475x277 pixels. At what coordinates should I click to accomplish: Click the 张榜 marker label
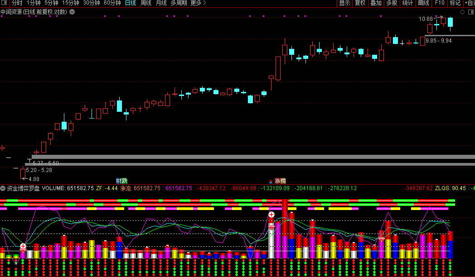pos(280,181)
